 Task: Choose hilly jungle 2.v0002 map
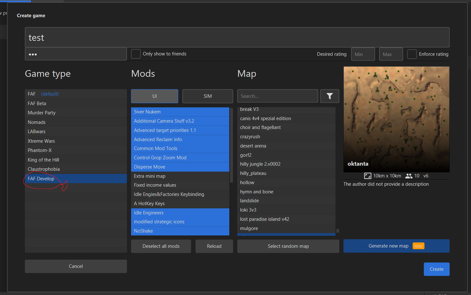click(x=286, y=164)
